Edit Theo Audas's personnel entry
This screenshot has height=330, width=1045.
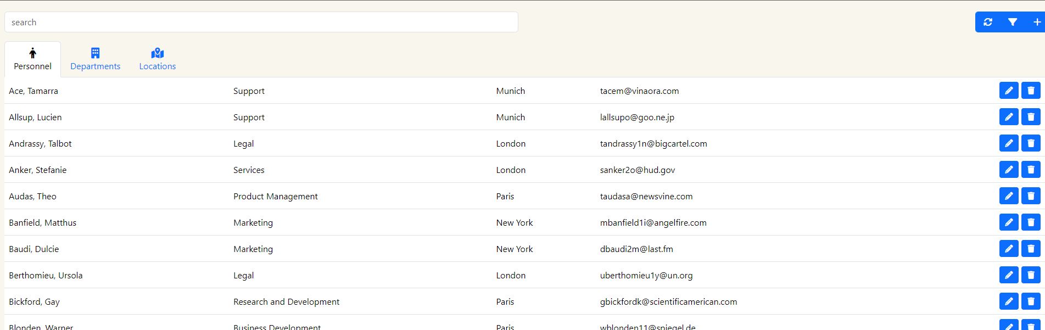[1009, 196]
